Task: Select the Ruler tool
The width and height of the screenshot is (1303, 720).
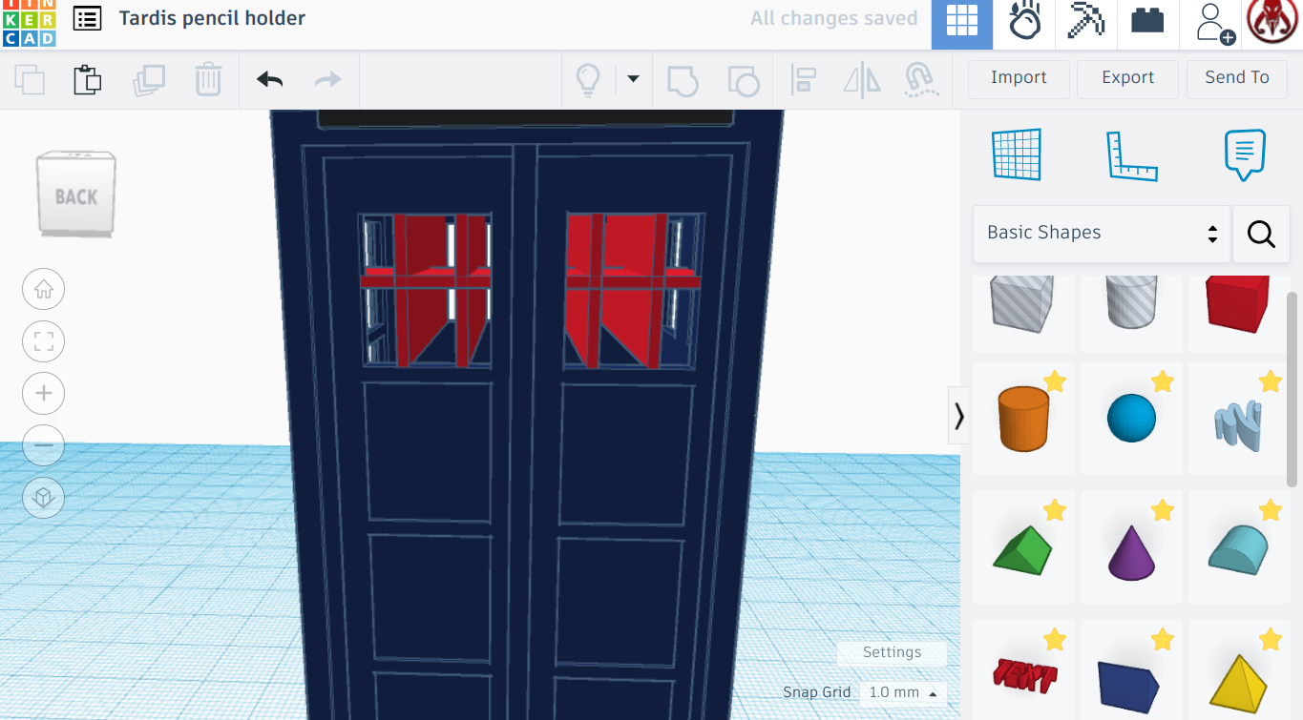Action: click(1131, 156)
